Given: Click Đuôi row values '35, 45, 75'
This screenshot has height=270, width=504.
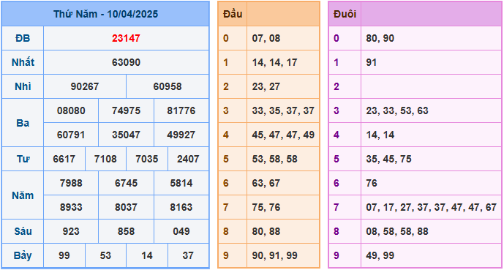Looking at the screenshot, I should (388, 159).
